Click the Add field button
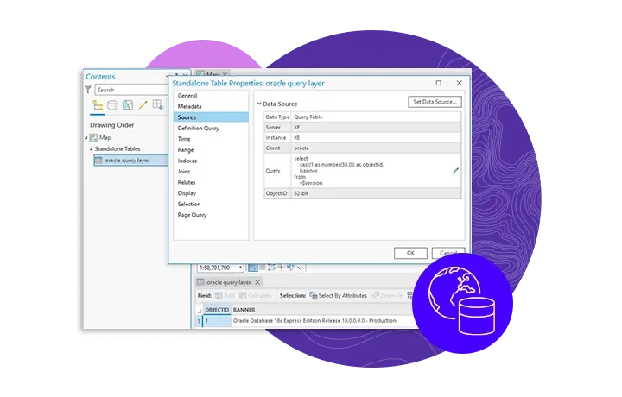622x397 pixels. coord(225,295)
